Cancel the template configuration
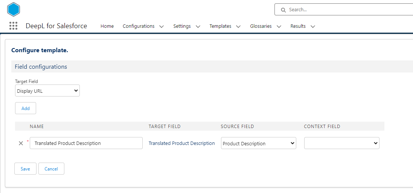 tap(51, 169)
